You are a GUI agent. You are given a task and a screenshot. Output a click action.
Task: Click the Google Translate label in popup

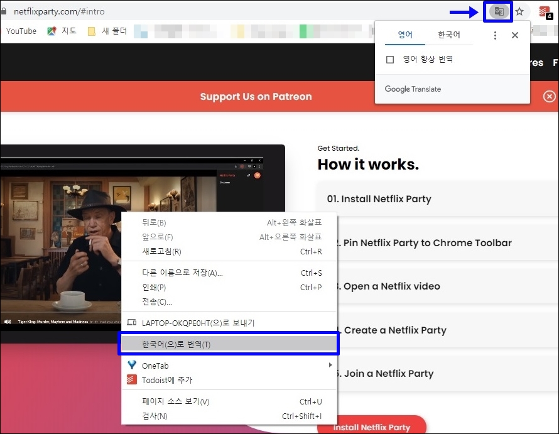pos(413,89)
